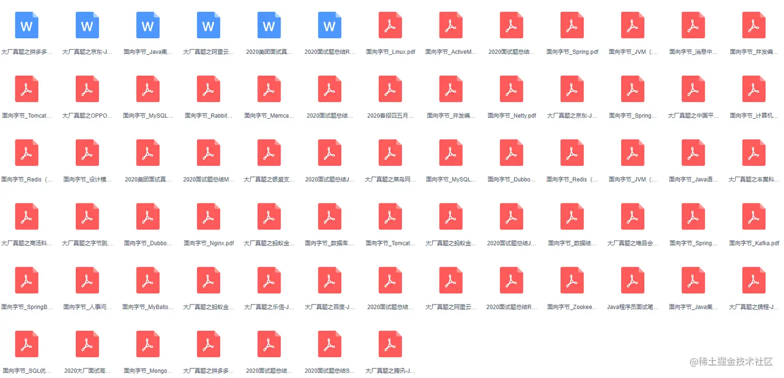Open the 大厂真题之OPPO PDF icon
Image resolution: width=784 pixels, height=378 pixels.
(x=87, y=89)
